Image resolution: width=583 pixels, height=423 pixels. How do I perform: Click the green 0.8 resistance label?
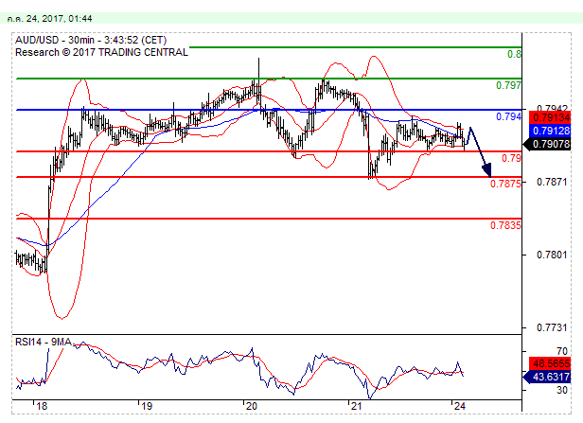[x=515, y=54]
